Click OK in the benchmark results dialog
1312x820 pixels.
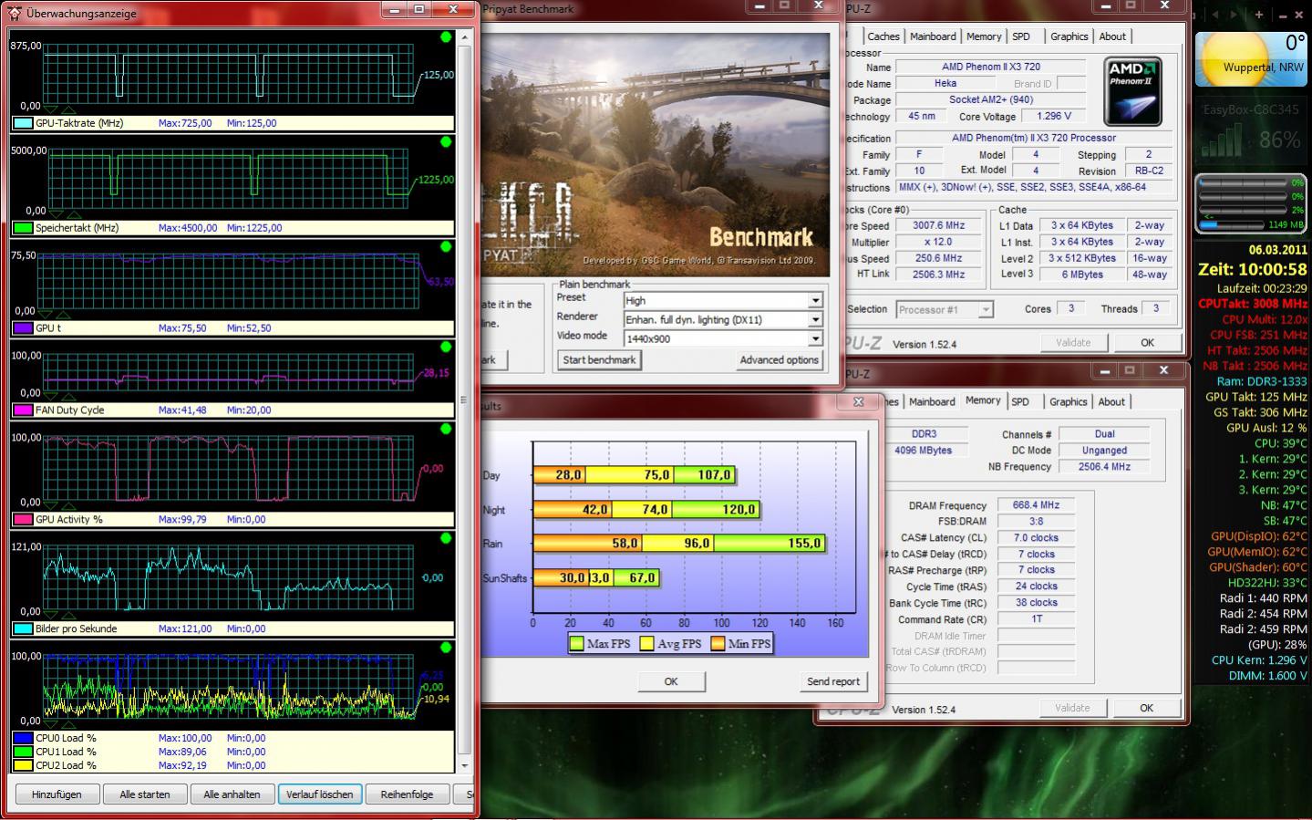(x=671, y=681)
